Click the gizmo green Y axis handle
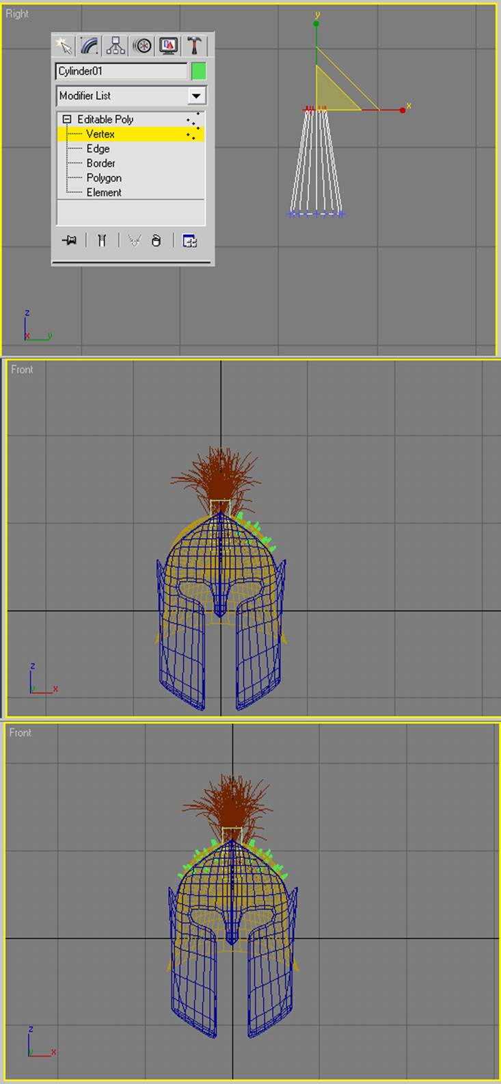 (316, 23)
